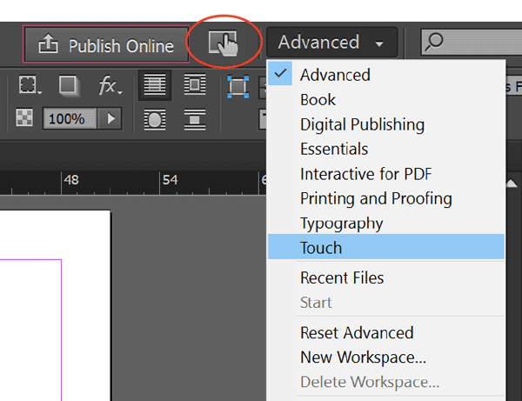Select wrap around object shape icon
Screen dimensions: 522x401
pos(155,119)
